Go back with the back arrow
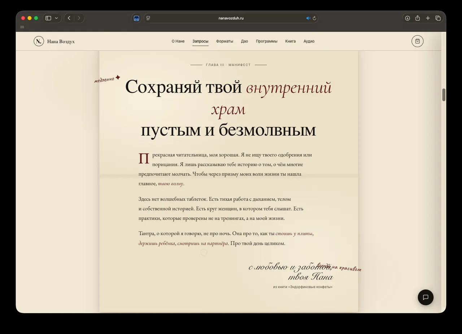The height and width of the screenshot is (334, 462). (x=69, y=18)
